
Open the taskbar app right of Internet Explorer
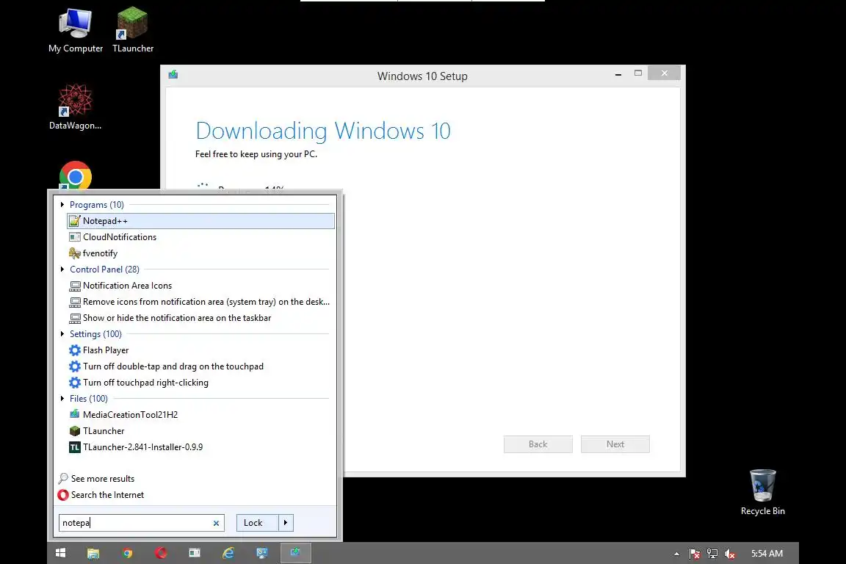click(261, 553)
